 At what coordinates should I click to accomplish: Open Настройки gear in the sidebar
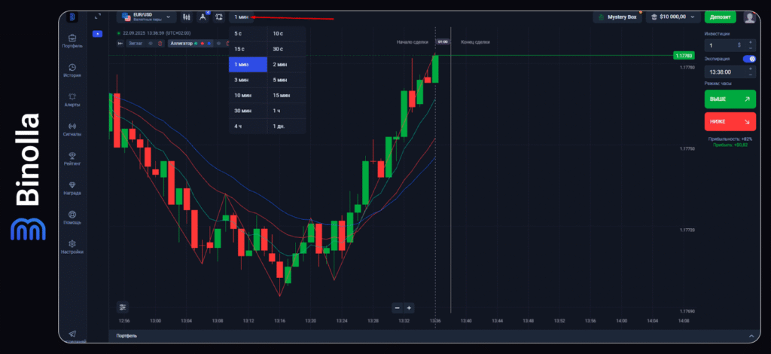tap(72, 246)
